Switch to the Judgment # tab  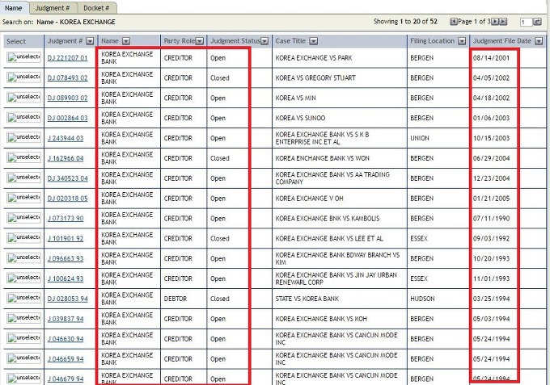click(x=53, y=8)
